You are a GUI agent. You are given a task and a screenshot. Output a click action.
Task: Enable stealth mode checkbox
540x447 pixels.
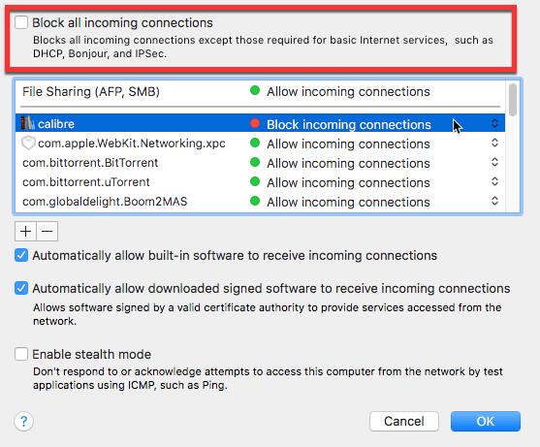(21, 354)
